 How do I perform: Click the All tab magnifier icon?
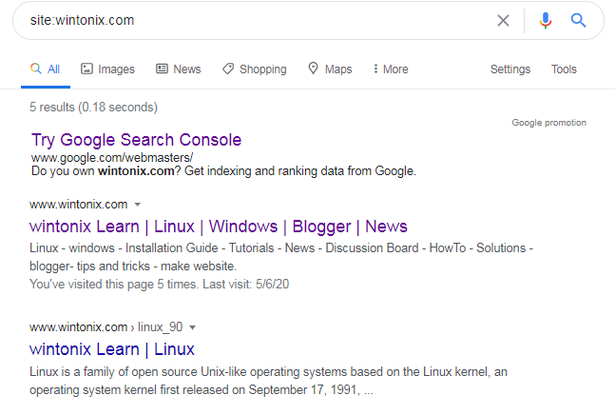pos(36,69)
